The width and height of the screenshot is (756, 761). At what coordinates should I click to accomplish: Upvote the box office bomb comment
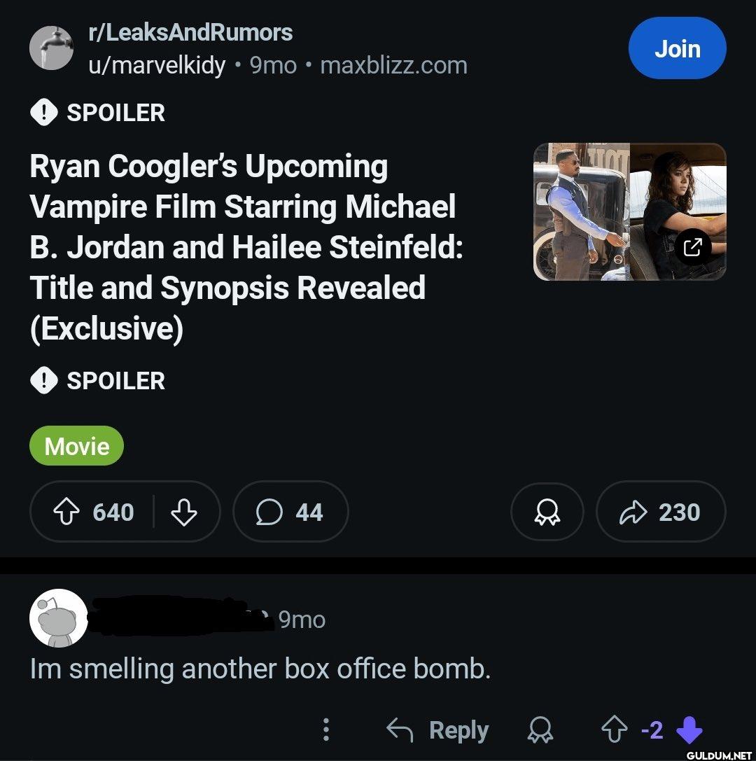tap(615, 730)
